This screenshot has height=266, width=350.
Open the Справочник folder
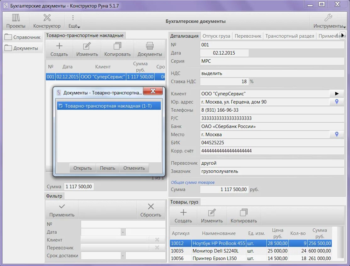23,37
